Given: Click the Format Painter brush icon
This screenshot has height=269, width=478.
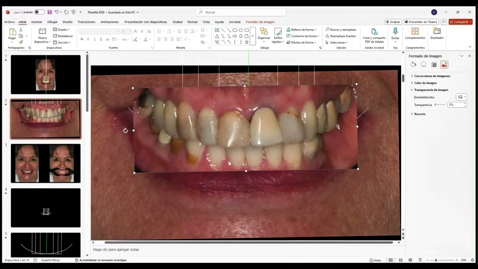Looking at the screenshot, I should click(x=21, y=42).
